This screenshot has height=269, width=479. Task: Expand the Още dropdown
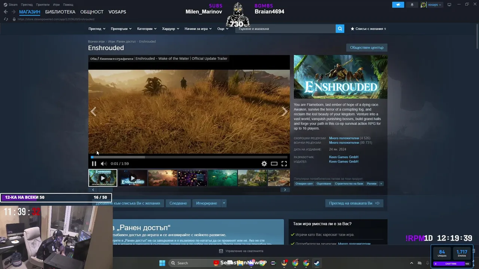click(223, 29)
